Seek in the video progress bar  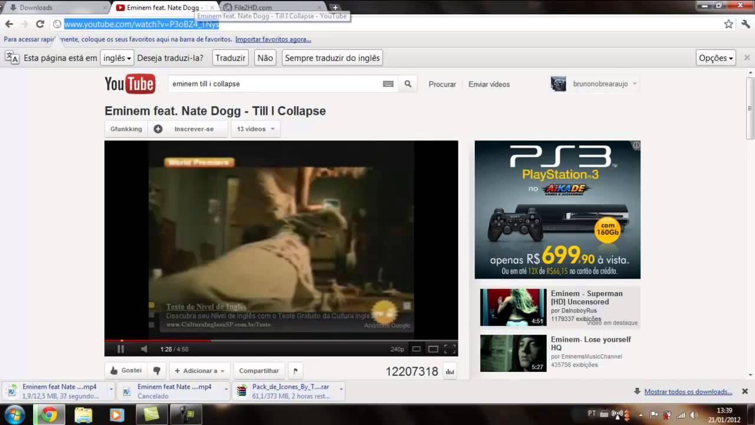[x=281, y=340]
